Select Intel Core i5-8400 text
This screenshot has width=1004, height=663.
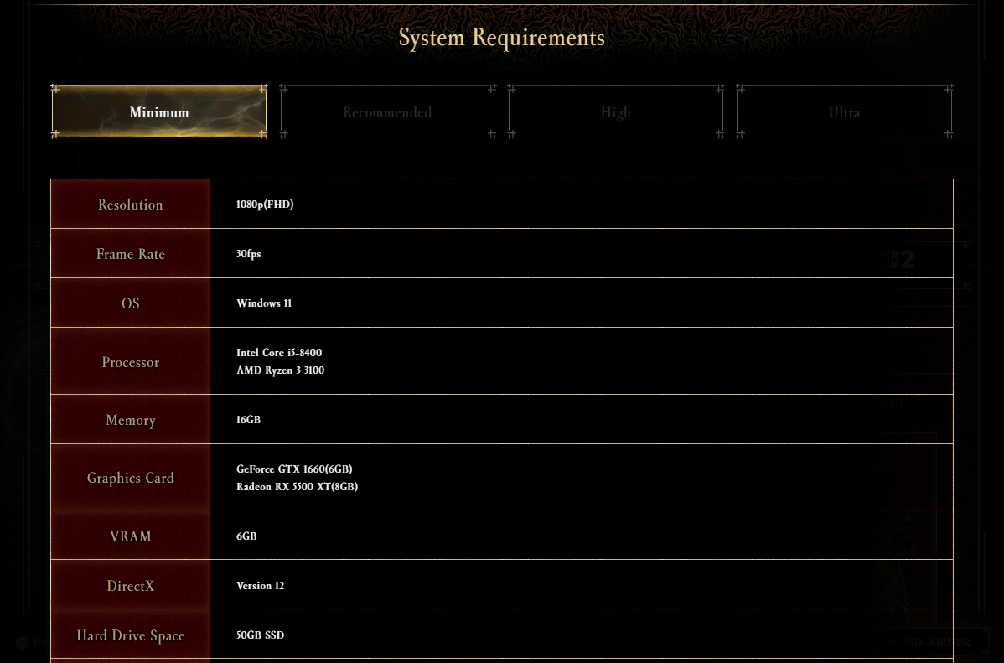tap(279, 352)
